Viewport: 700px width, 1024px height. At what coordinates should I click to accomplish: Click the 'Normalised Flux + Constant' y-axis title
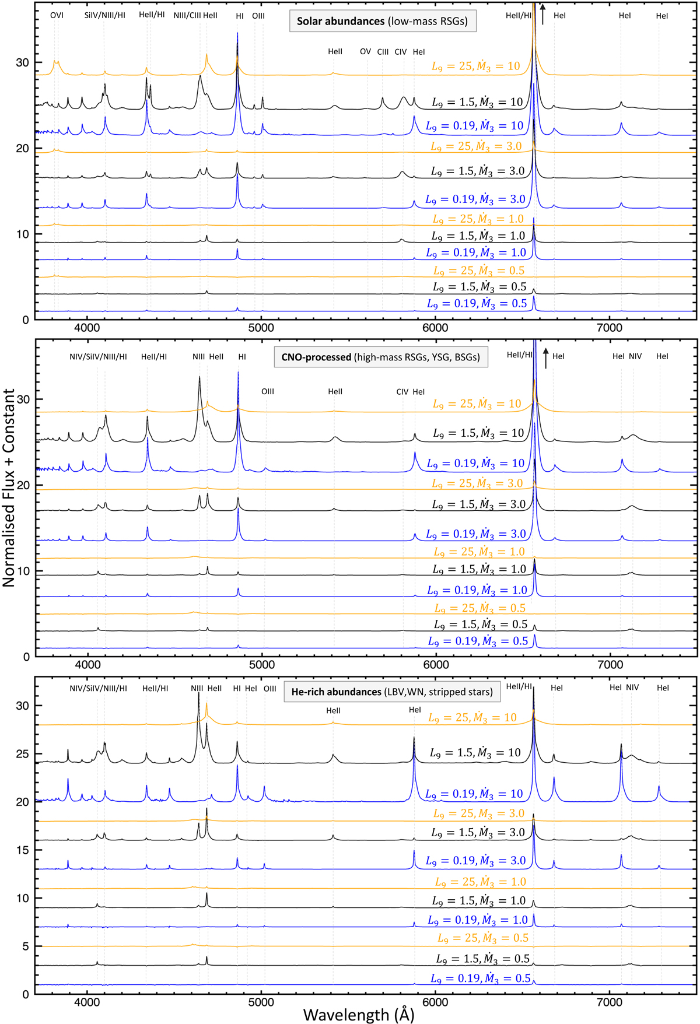9,488
